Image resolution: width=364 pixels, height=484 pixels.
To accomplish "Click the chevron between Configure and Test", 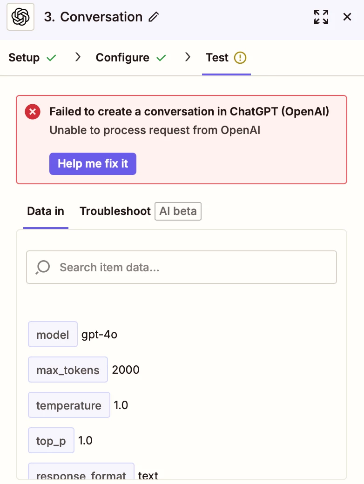I will [x=188, y=57].
